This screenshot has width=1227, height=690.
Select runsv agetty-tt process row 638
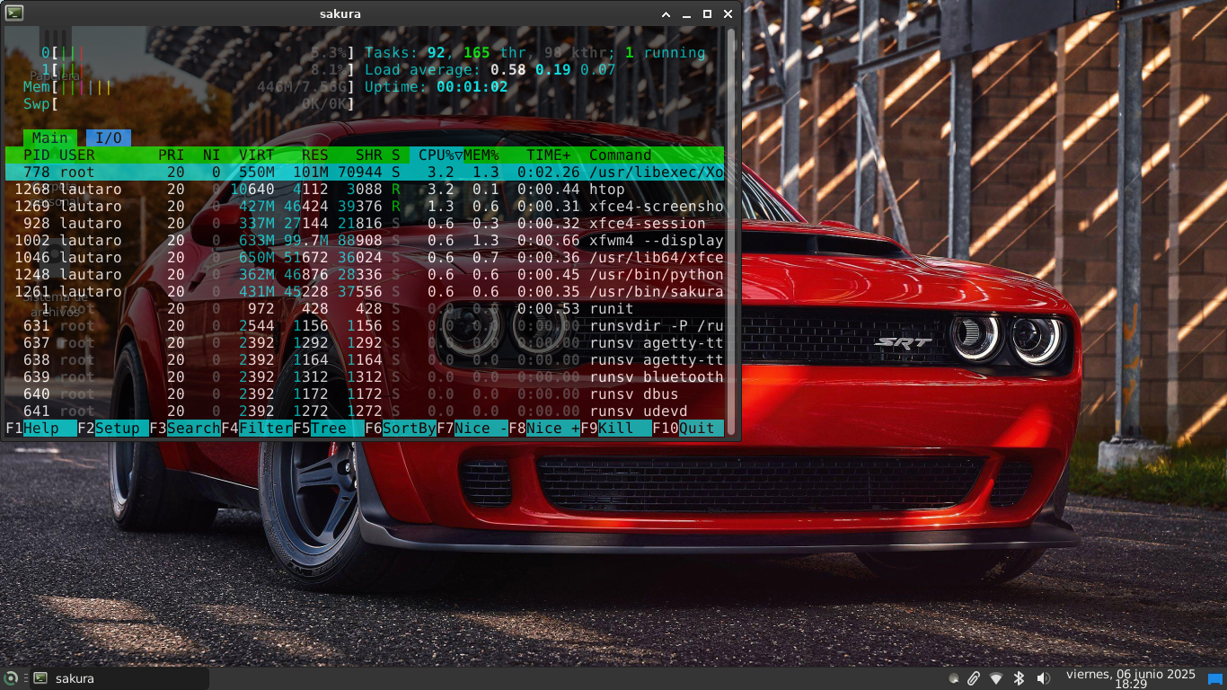(365, 360)
